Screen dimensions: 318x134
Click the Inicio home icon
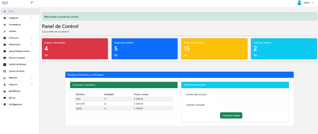pos(5,11)
